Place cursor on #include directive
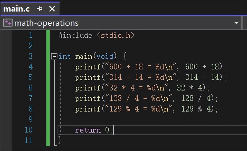Screen dimensions: 247x151 coord(75,35)
